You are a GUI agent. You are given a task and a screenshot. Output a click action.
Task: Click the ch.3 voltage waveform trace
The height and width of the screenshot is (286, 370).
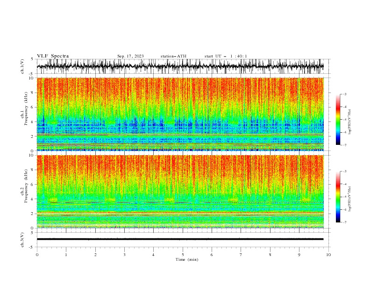coord(180,239)
